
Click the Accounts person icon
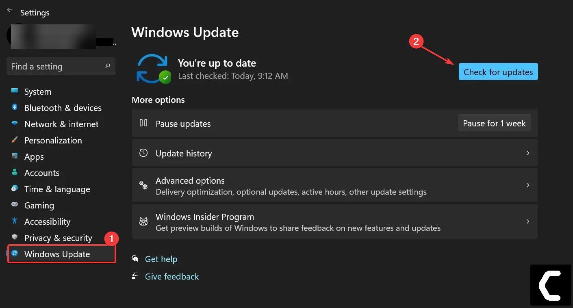15,172
